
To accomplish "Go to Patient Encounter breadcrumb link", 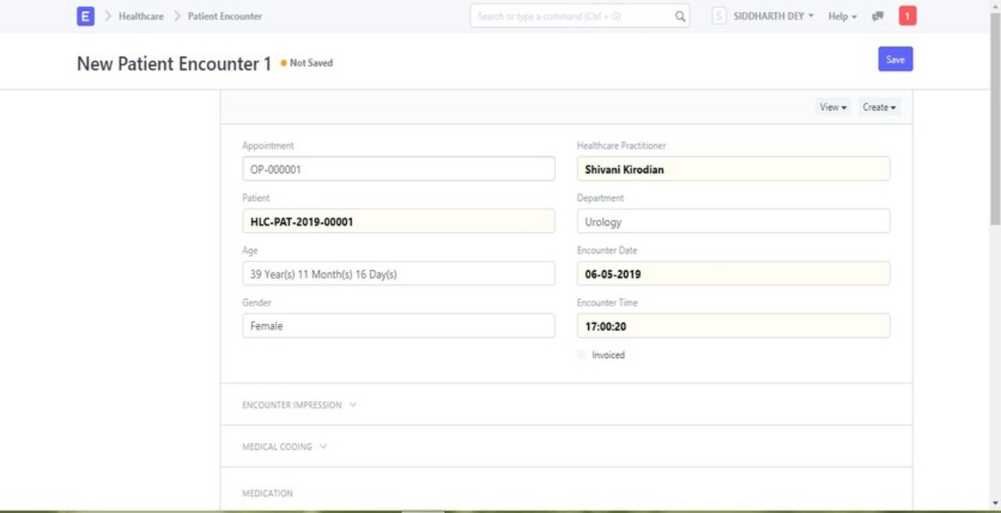I will (x=224, y=16).
